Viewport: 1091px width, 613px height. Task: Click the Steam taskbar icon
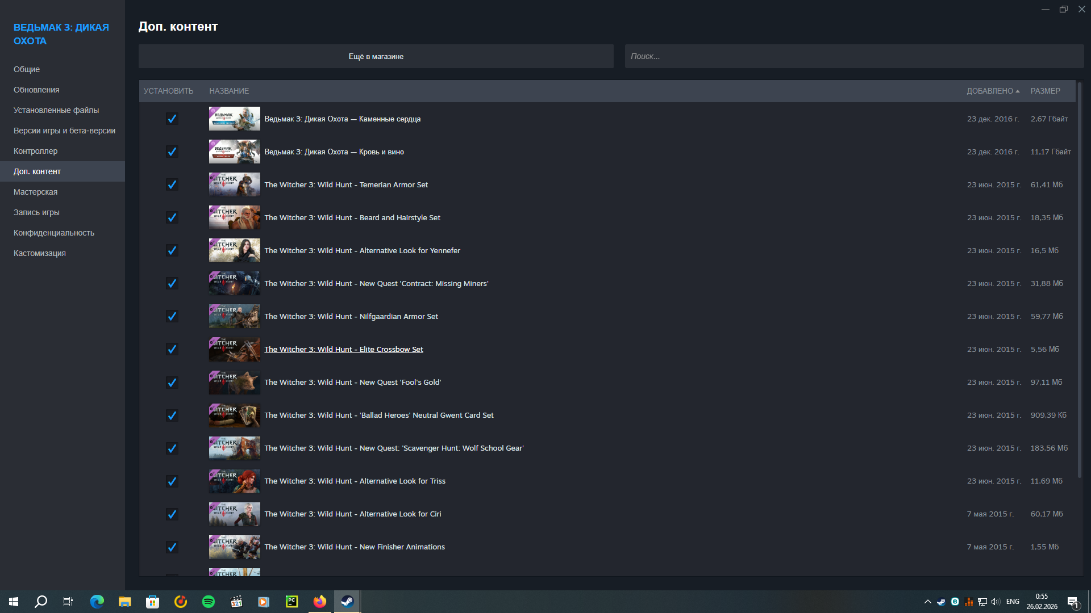(x=347, y=602)
